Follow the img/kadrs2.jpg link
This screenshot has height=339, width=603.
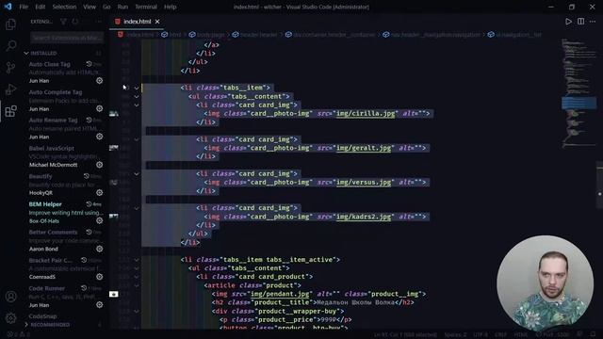coord(364,217)
